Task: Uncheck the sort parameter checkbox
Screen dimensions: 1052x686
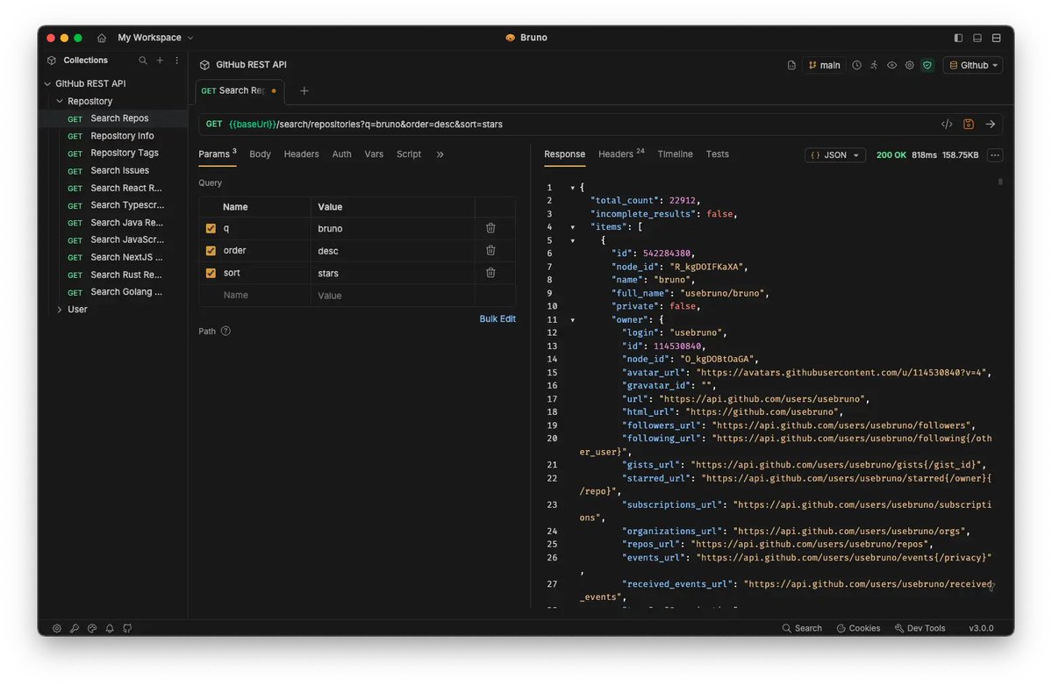Action: point(211,273)
